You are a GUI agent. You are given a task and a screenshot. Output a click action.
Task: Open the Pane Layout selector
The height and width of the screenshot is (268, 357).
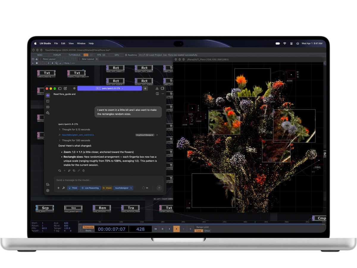[49, 59]
